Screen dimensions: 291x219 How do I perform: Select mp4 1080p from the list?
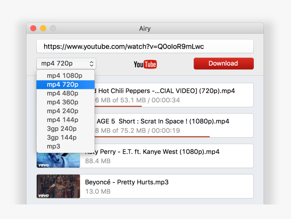(x=66, y=76)
